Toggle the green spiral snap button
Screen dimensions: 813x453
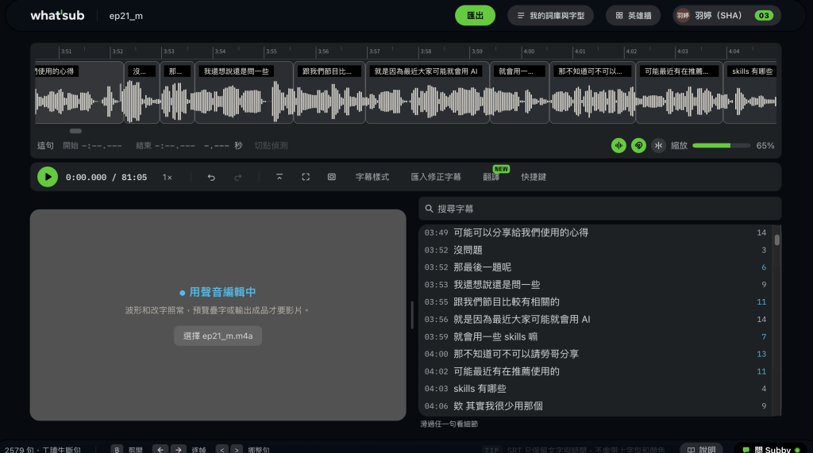(x=639, y=146)
